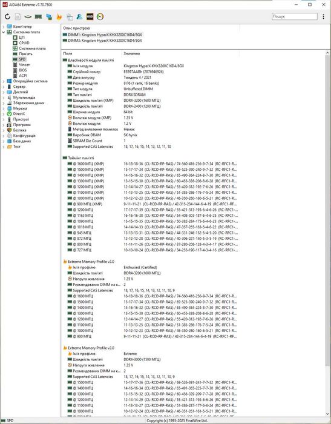
Task: Expand the Пристрої node chevron
Action: pyautogui.click(x=3, y=119)
